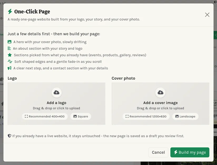
Task: Click the Recommended 400×400 chip
Action: click(45, 116)
